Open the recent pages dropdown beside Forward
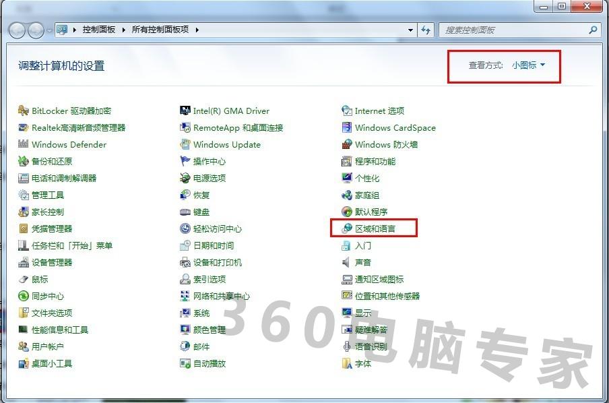The height and width of the screenshot is (403, 609). click(x=49, y=30)
